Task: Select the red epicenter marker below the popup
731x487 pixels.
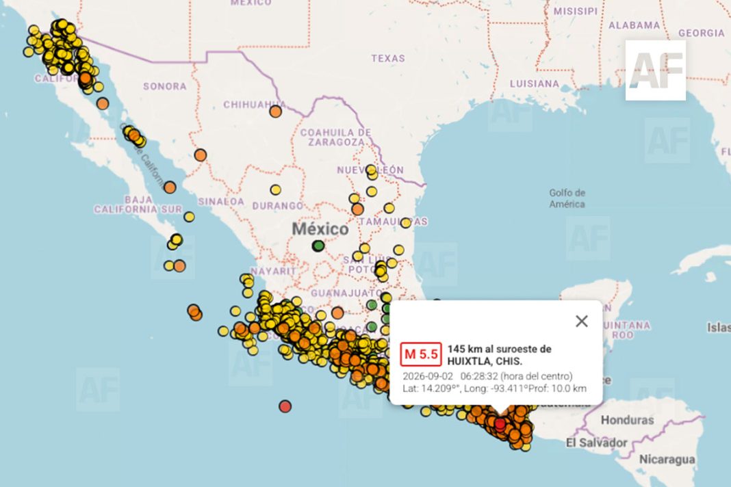Action: pyautogui.click(x=500, y=424)
